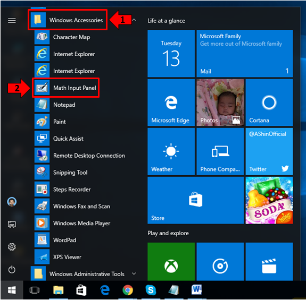Click the Life at a glance heading

point(166,21)
